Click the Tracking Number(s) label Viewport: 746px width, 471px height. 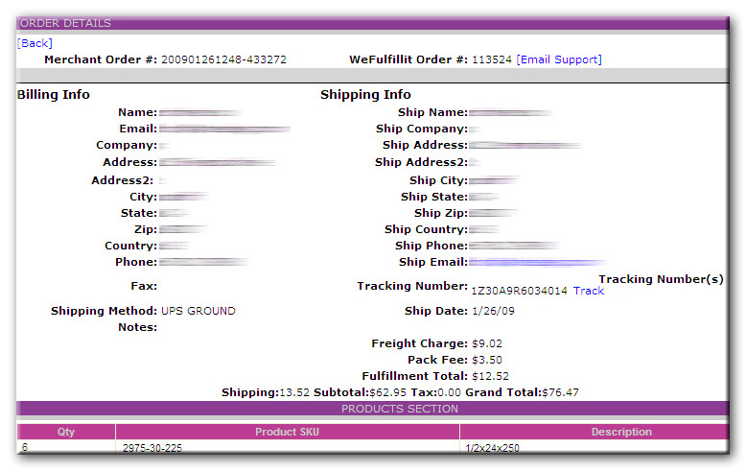(661, 279)
